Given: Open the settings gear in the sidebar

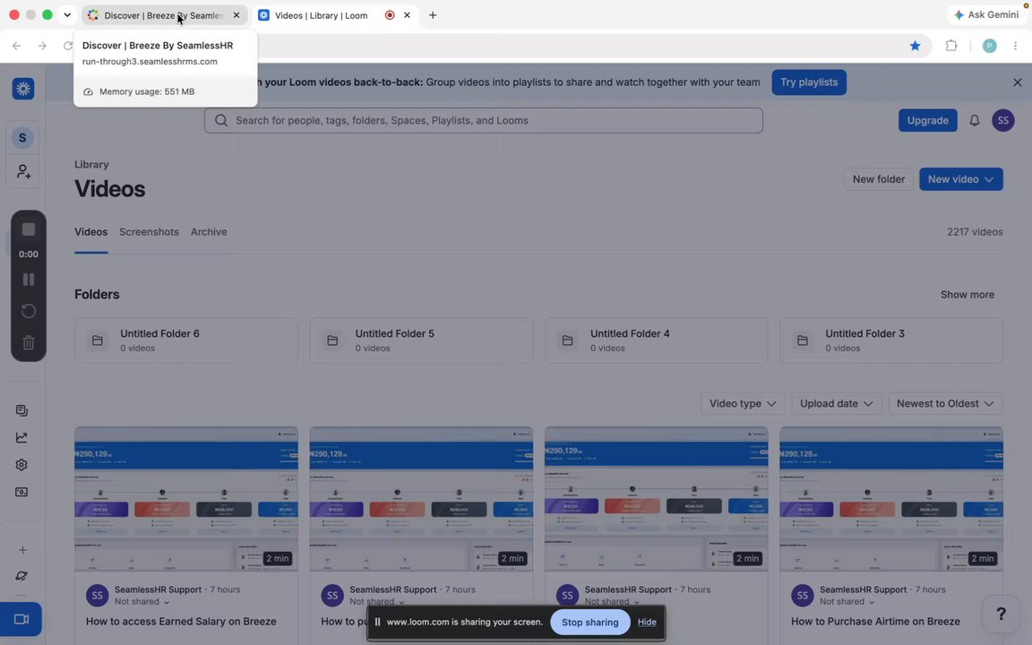Looking at the screenshot, I should (x=21, y=465).
